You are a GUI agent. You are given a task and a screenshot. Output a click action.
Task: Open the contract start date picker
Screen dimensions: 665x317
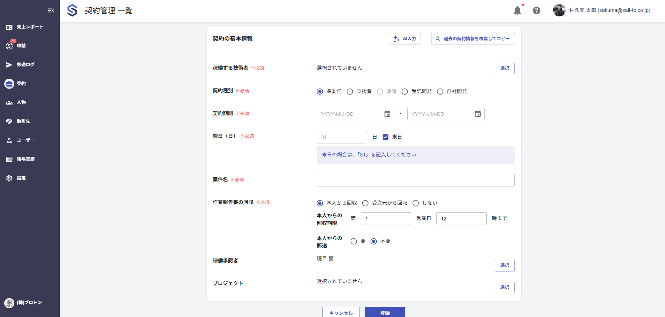[387, 114]
